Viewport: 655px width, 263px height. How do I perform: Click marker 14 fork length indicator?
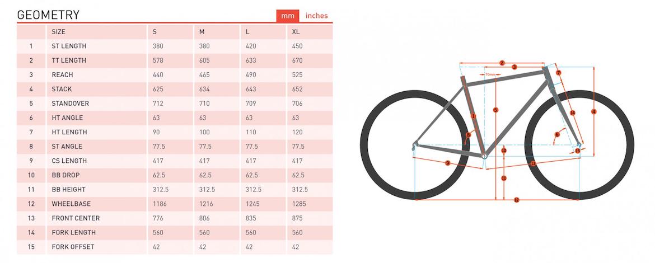[572, 113]
